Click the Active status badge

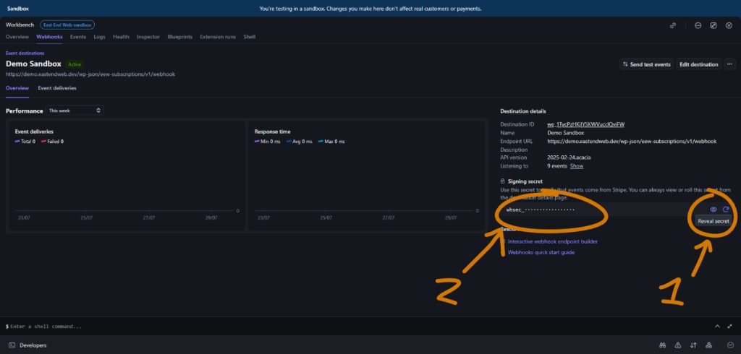[75, 64]
